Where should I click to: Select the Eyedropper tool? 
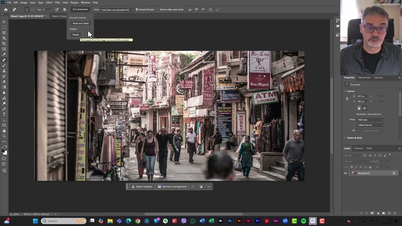click(x=4, y=54)
